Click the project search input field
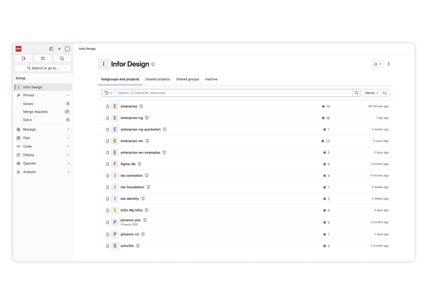428x304 pixels. tap(234, 93)
